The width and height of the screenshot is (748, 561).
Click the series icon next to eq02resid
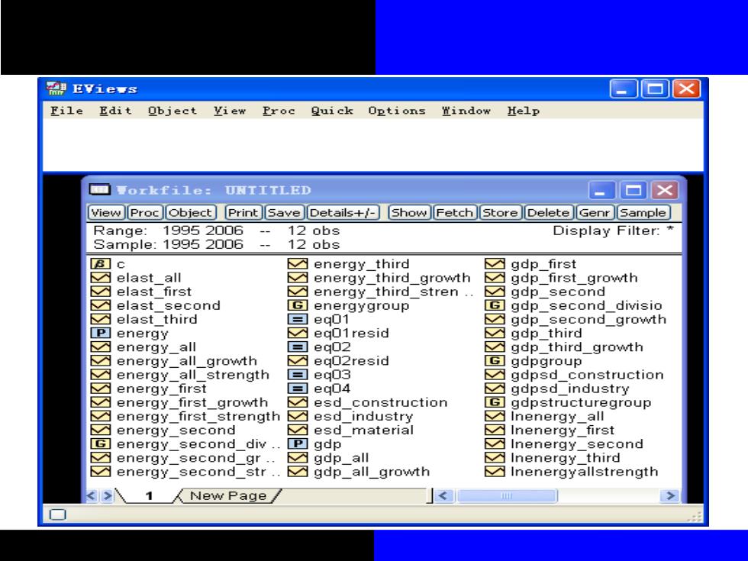[298, 360]
